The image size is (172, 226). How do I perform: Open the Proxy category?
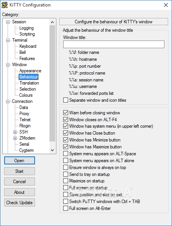(24, 114)
